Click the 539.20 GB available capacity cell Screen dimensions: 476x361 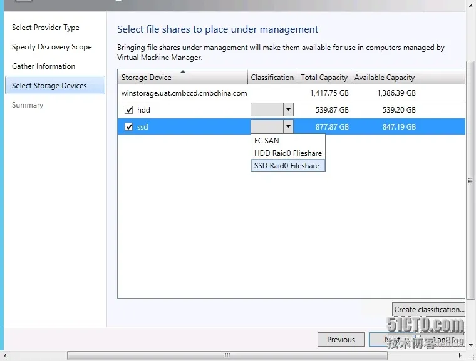click(399, 110)
